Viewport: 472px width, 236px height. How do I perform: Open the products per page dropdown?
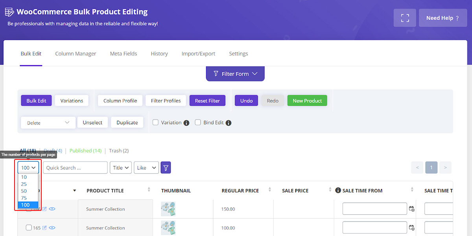[28, 168]
